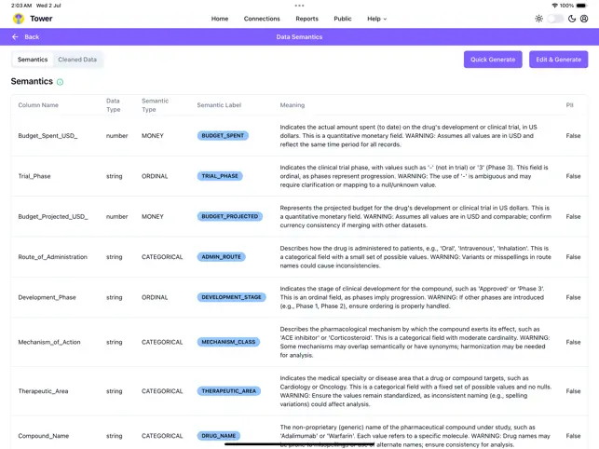Click the info icon beside Semantics heading
599x449 pixels.
(61, 82)
